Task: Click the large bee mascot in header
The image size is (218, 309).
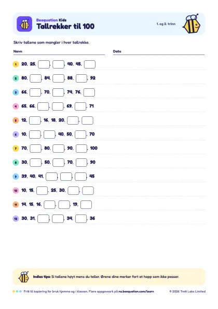Action: click(x=192, y=24)
